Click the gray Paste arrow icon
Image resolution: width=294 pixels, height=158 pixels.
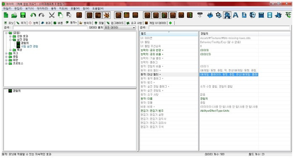coord(69,15)
